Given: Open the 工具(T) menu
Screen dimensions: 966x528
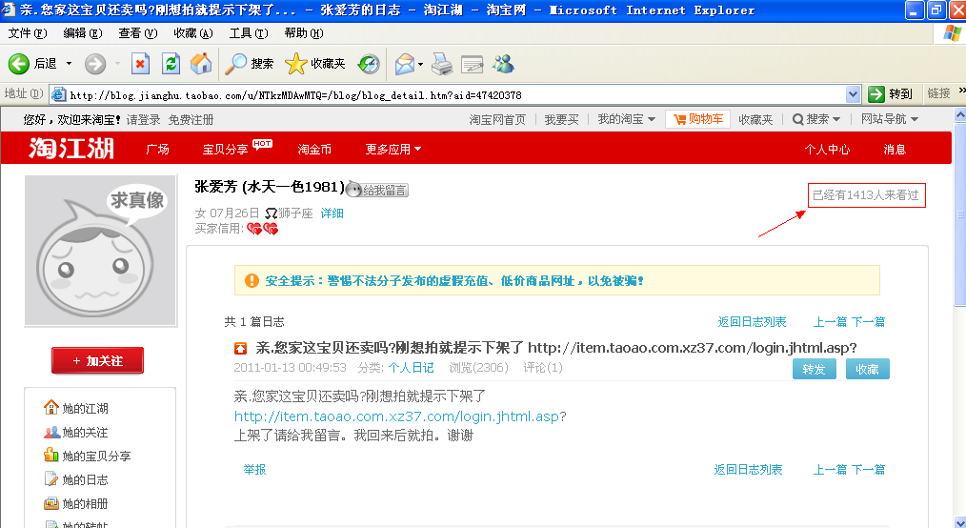Looking at the screenshot, I should pos(249,33).
